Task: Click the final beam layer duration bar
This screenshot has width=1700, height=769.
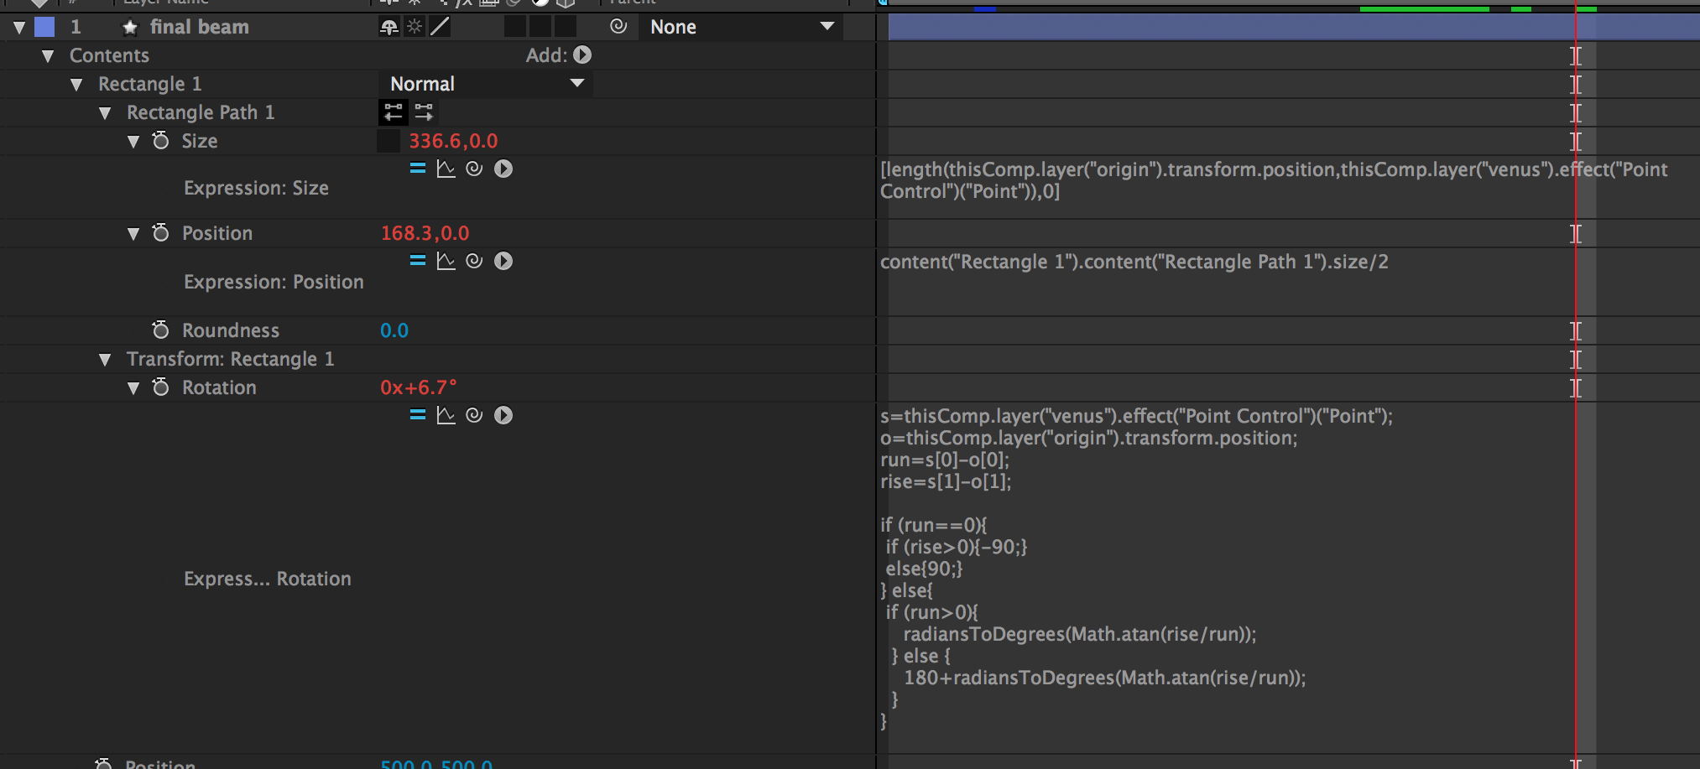Action: tap(1294, 27)
